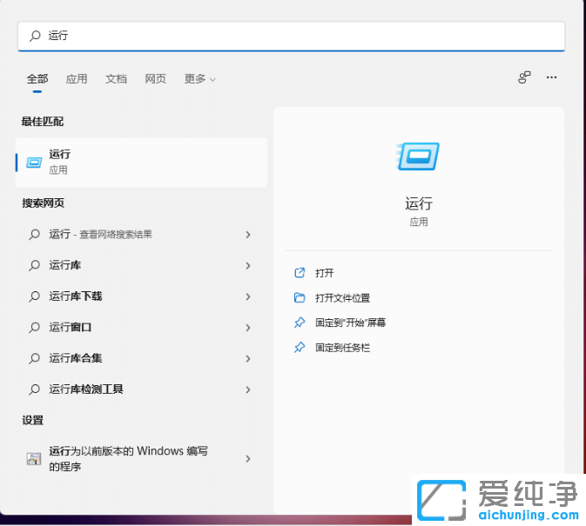Click magnifier icon beside 运行库下载
This screenshot has height=526, width=586.
(x=34, y=296)
